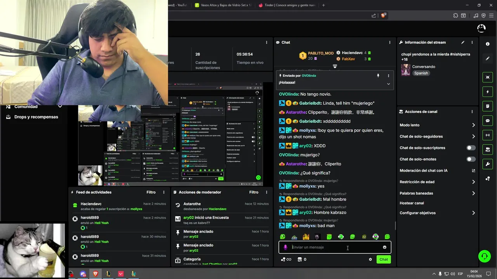
Task: Expand Restricción de edad option
Action: click(x=473, y=182)
